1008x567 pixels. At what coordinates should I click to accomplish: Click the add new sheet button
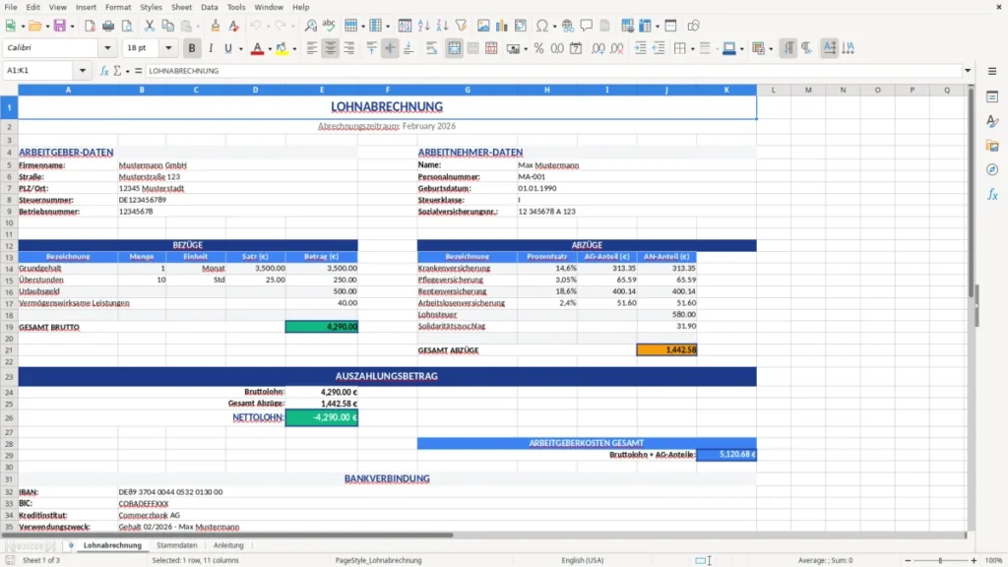[x=71, y=545]
